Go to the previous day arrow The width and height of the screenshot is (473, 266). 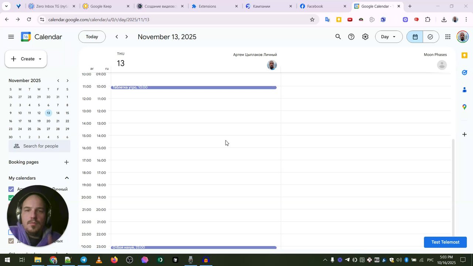117,37
